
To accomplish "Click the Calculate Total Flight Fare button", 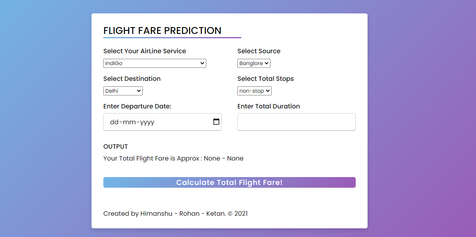I will 229,182.
